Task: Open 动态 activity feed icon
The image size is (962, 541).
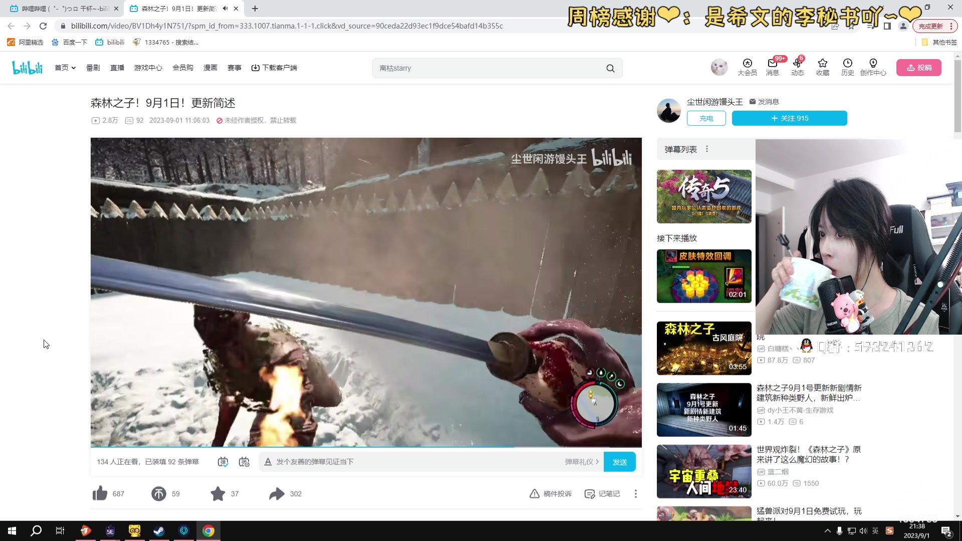Action: tap(798, 67)
